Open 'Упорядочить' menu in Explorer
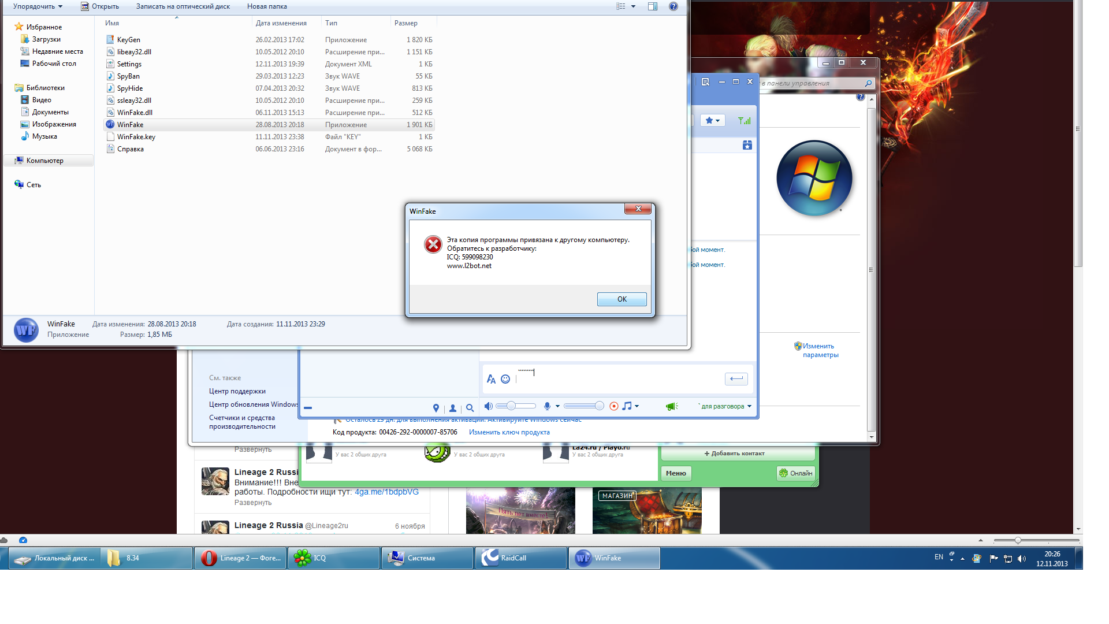The height and width of the screenshot is (624, 1109). [38, 6]
